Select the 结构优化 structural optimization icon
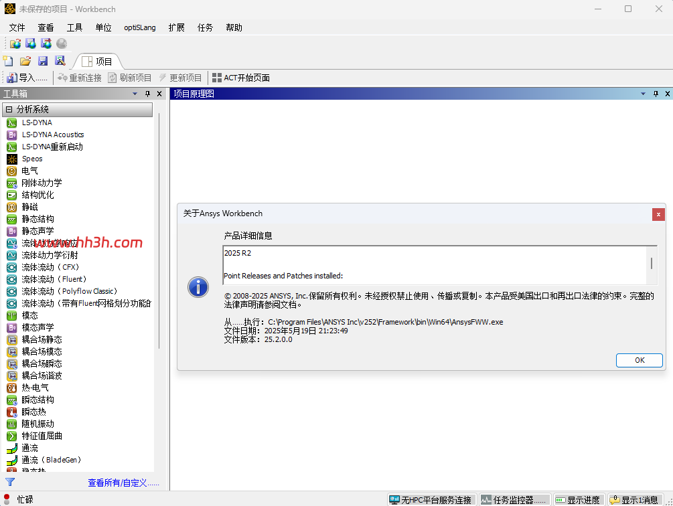 click(x=12, y=195)
